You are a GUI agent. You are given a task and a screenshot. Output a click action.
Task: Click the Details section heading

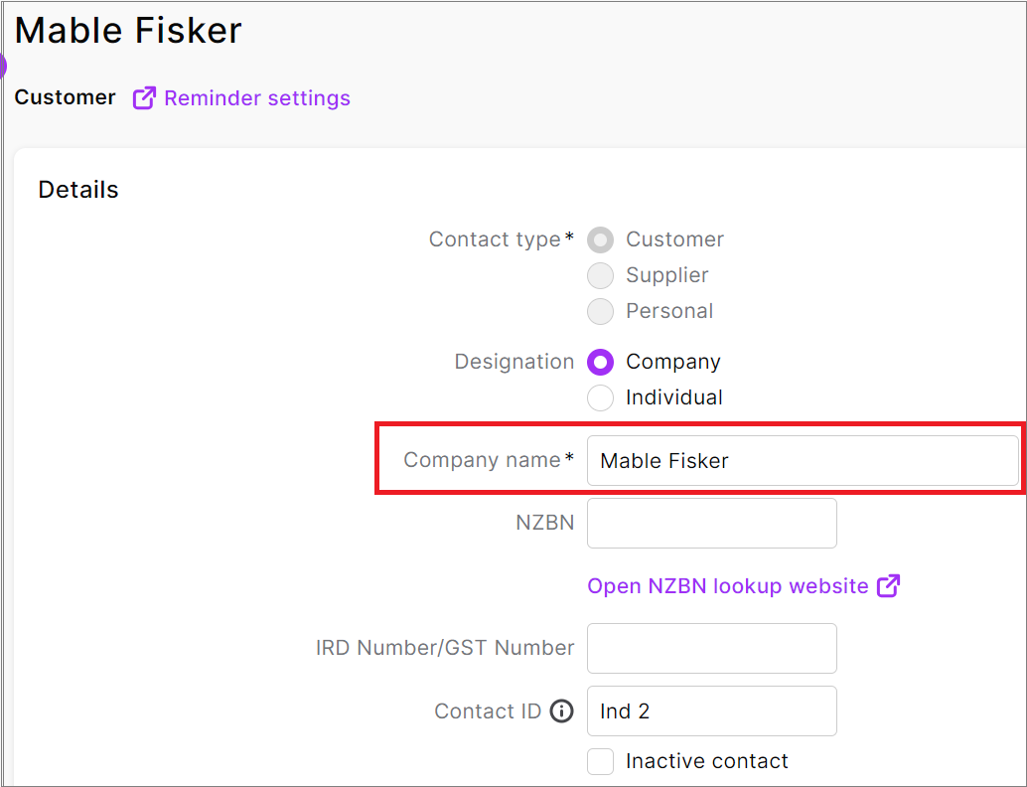coord(77,189)
